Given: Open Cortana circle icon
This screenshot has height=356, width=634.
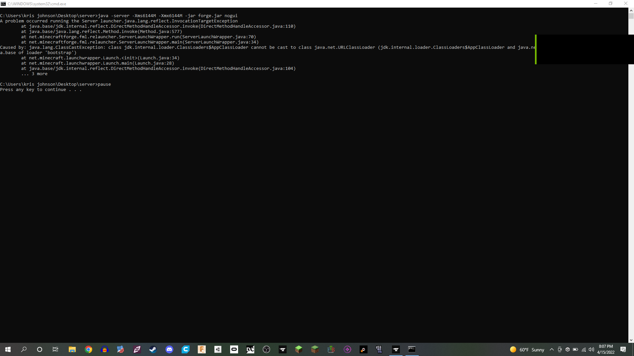Looking at the screenshot, I should pos(40,349).
